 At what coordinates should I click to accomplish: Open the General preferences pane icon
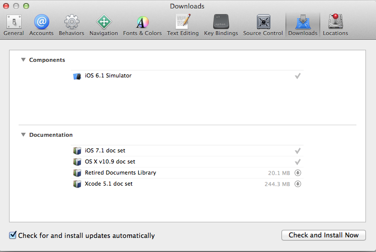tap(14, 22)
